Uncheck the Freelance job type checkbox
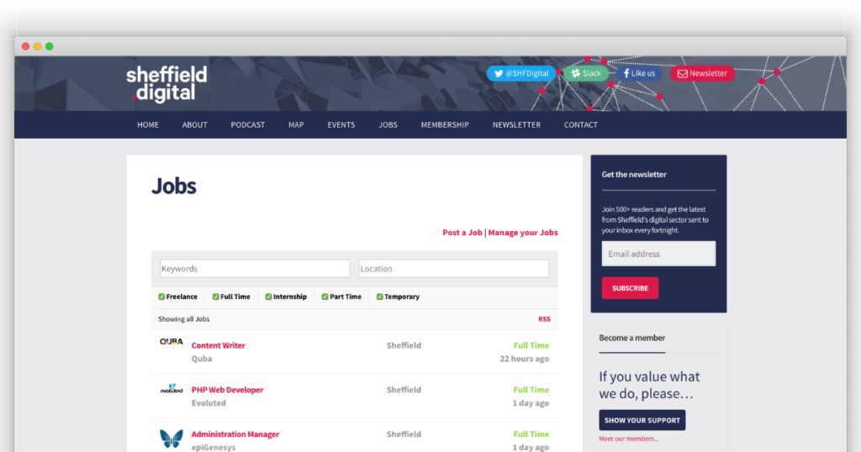The image size is (861, 452). click(161, 297)
